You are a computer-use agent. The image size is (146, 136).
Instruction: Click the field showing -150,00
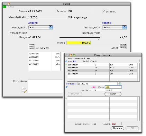coord(113,90)
